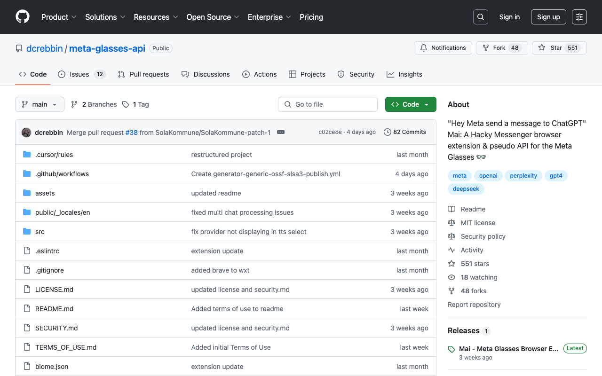Click the search magnifier icon in header
Viewport: 602px width, 376px height.
481,17
